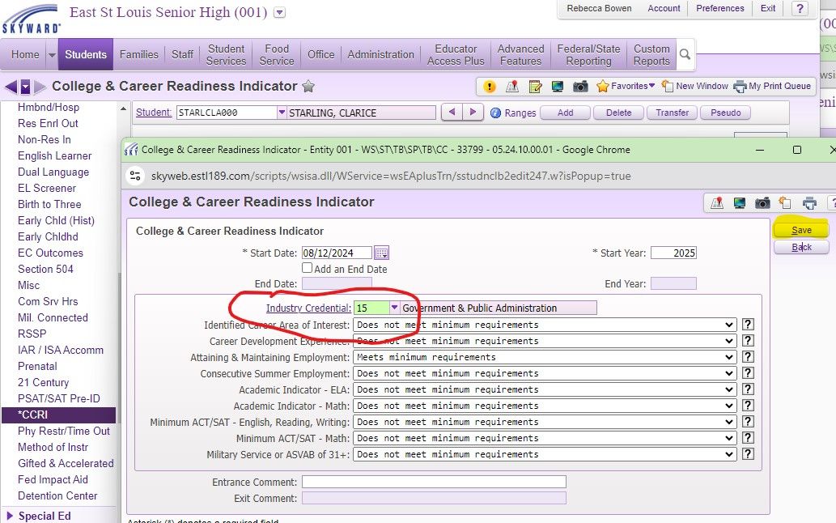Open the Federal/State Reporting menu
This screenshot has width=836, height=523.
(x=588, y=55)
